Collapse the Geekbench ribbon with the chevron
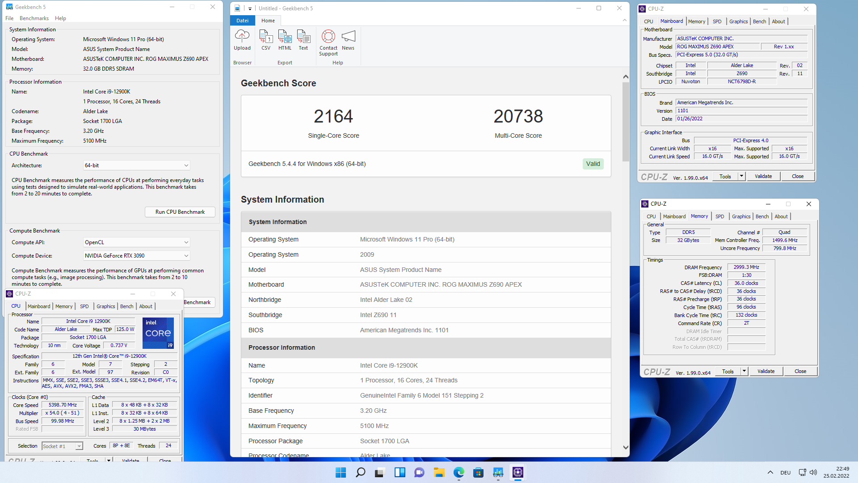The width and height of the screenshot is (858, 483). [624, 20]
